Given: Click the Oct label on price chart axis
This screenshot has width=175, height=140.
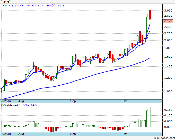Looking at the screenshot, I should tap(125, 101).
